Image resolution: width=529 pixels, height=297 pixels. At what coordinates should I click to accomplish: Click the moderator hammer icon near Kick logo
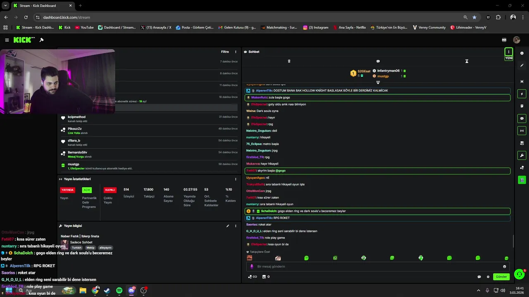click(41, 40)
